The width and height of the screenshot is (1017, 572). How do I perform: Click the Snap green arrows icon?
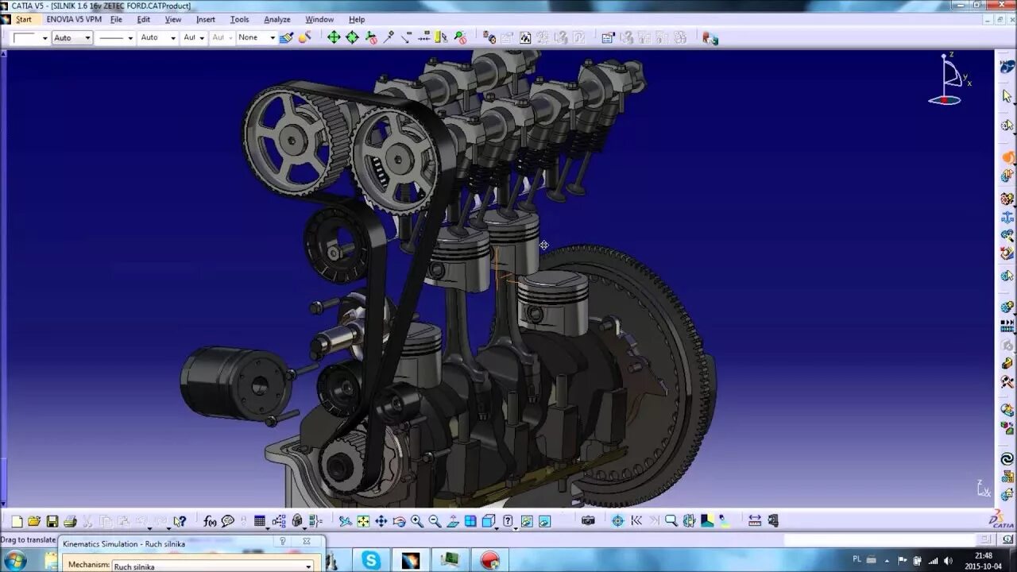(352, 37)
